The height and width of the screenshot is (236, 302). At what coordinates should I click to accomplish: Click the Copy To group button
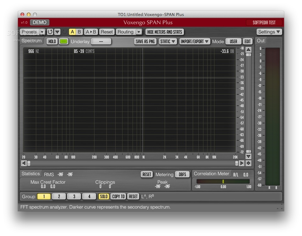(118, 197)
